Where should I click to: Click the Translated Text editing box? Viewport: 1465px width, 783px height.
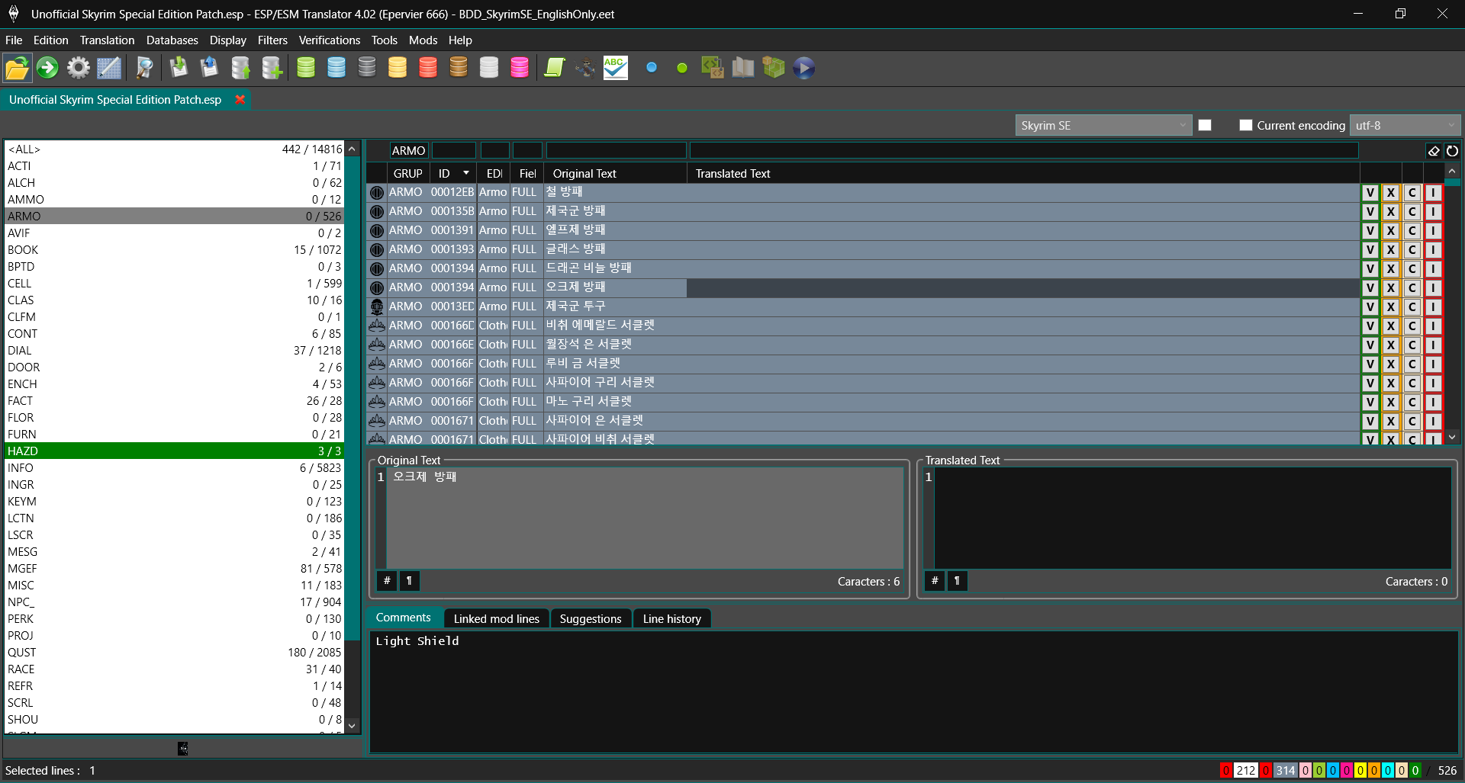1193,518
